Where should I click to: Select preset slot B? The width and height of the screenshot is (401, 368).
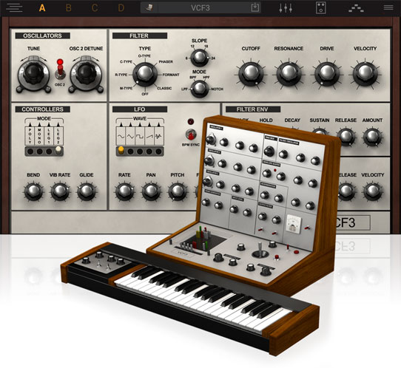click(x=69, y=8)
